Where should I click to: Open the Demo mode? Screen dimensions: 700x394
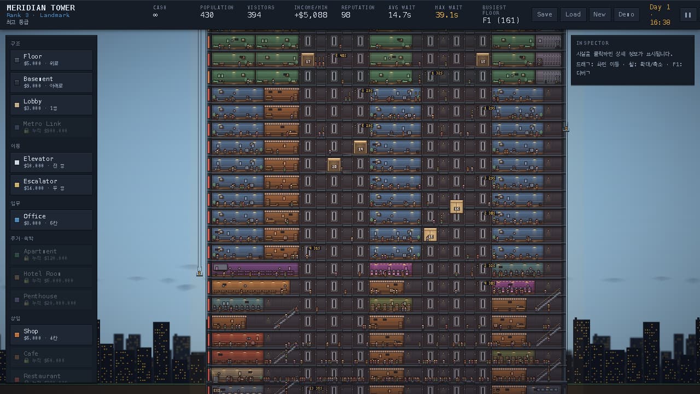(x=626, y=15)
